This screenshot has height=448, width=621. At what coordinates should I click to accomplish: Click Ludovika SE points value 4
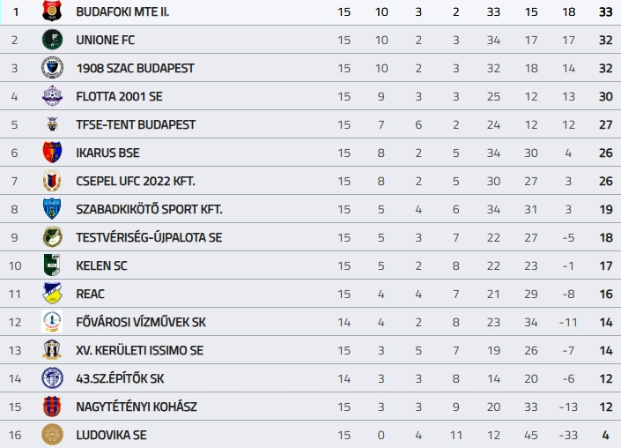[x=607, y=435]
